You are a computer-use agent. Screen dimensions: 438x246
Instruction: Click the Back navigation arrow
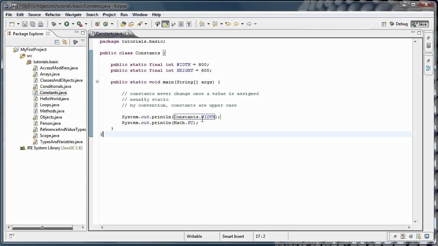coord(236,24)
